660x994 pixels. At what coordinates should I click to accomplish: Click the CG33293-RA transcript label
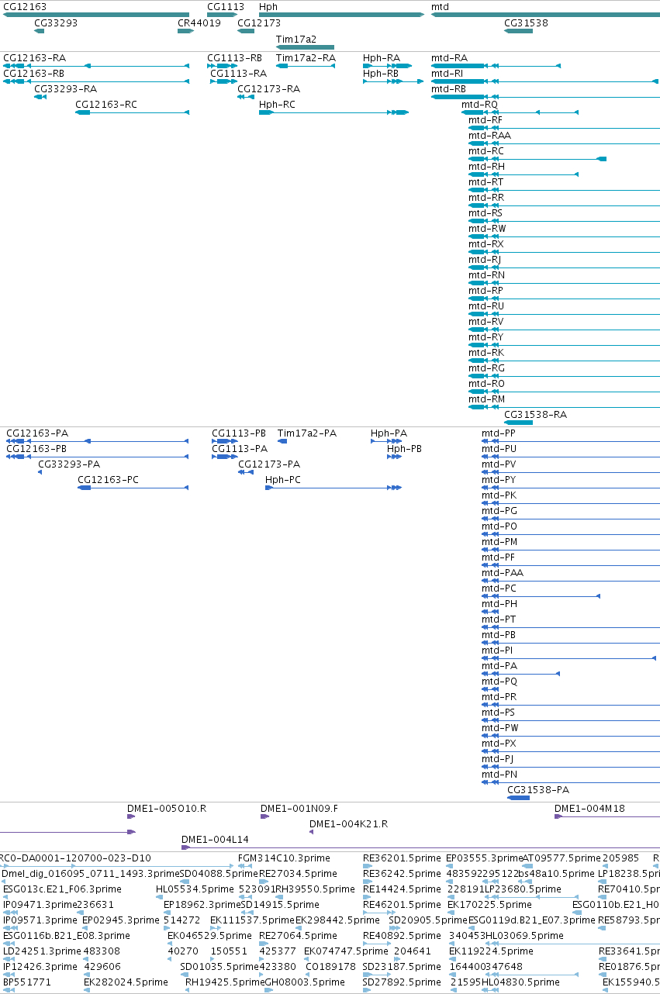65,89
